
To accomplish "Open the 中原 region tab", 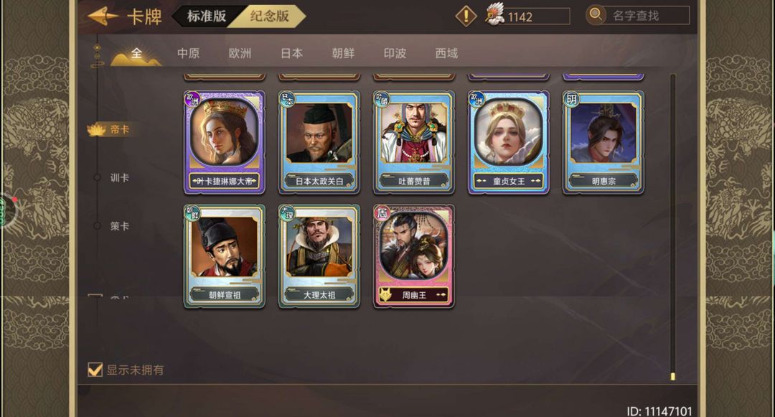I will click(188, 53).
